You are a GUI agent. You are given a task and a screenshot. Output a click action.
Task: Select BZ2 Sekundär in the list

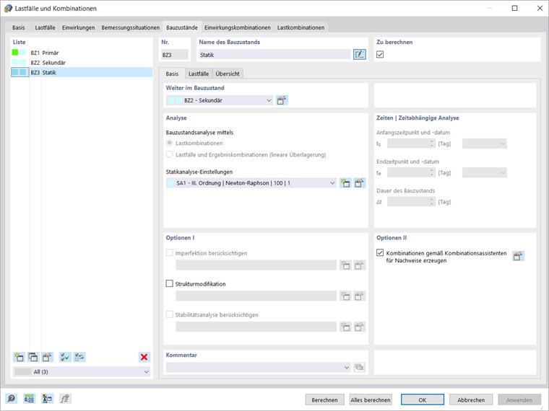82,62
